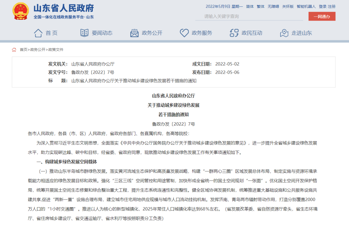
Task: Click 政策文件 in the breadcrumb
Action: point(56,50)
